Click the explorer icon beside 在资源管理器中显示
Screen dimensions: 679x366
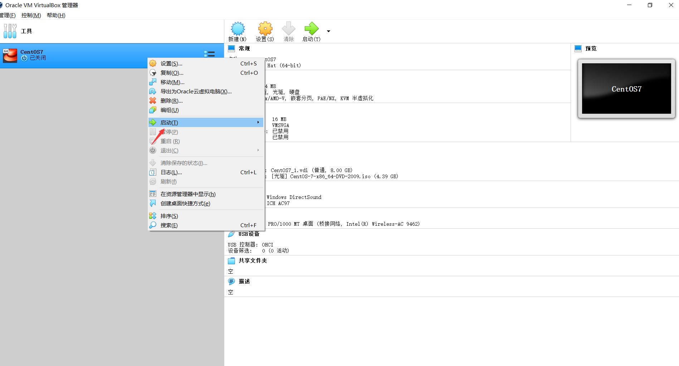[x=153, y=194]
